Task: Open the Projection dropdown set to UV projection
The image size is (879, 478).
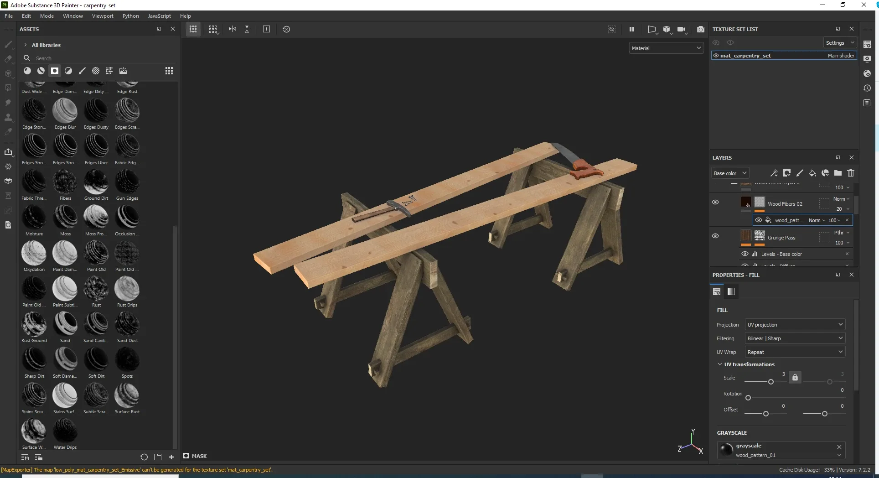Action: point(795,324)
